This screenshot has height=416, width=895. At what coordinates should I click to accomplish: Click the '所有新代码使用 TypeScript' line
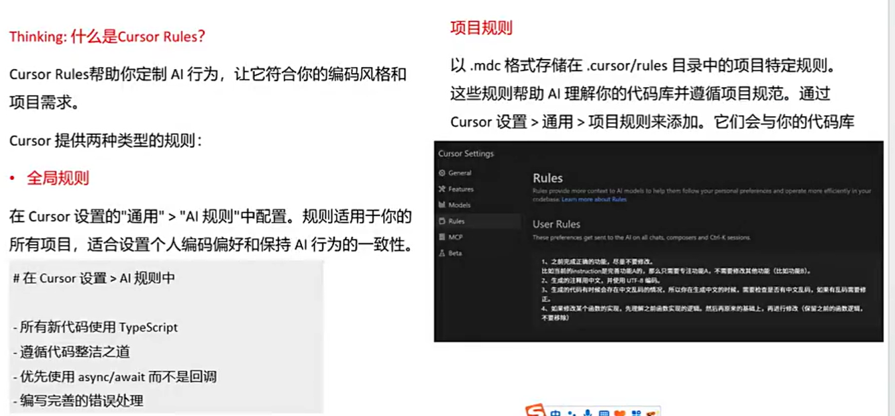click(95, 327)
